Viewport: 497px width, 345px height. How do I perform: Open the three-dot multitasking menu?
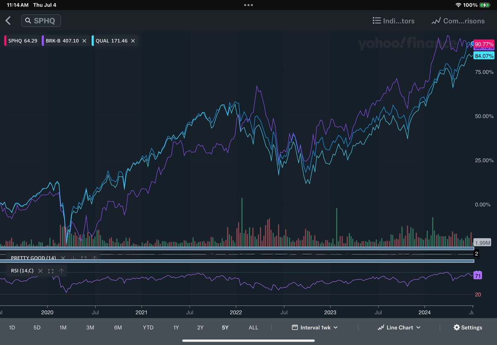pos(248,5)
